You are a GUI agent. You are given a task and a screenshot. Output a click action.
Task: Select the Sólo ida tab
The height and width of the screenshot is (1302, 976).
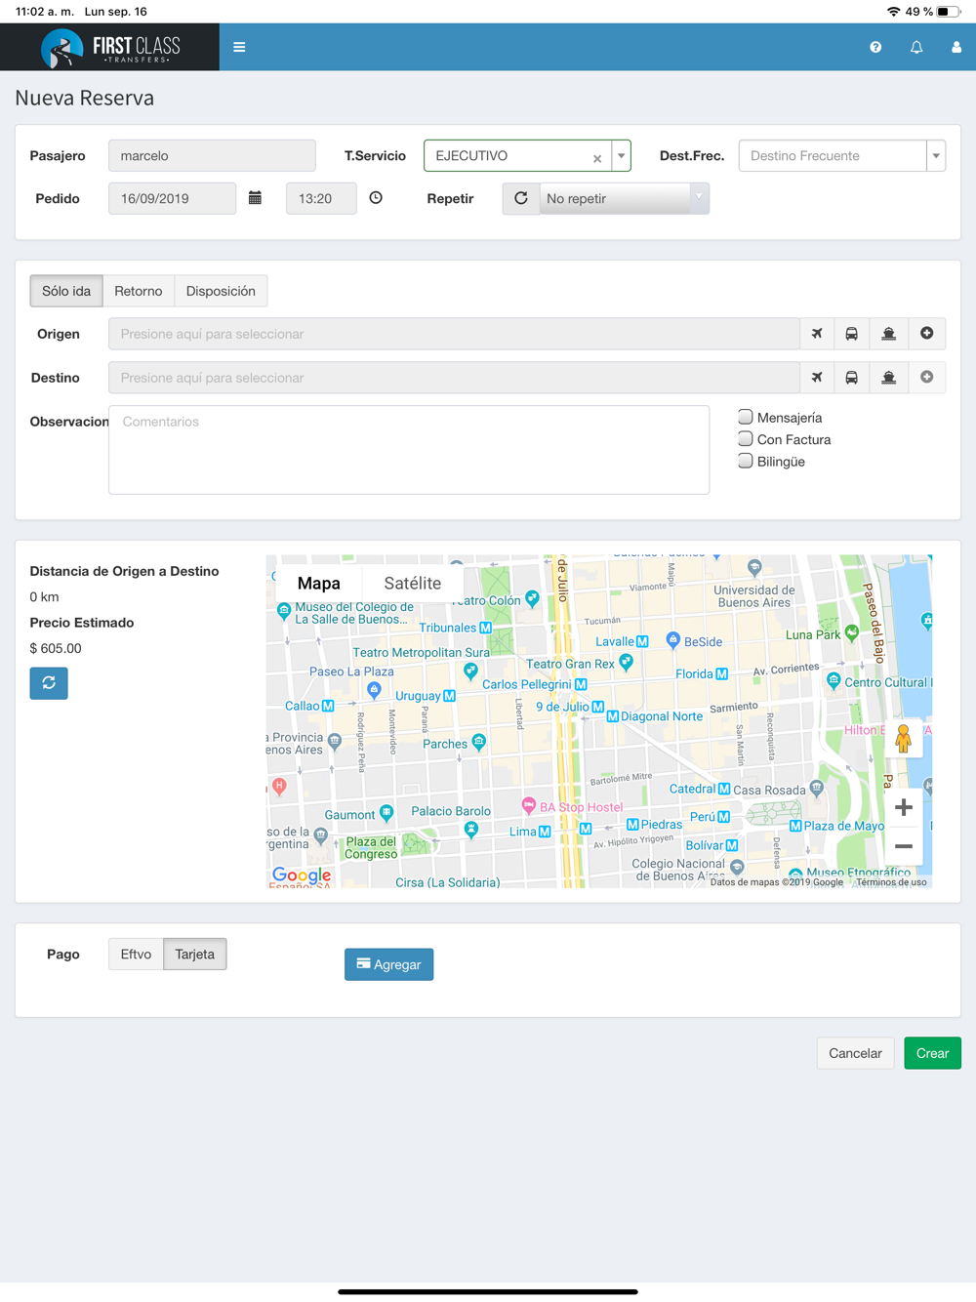[66, 291]
